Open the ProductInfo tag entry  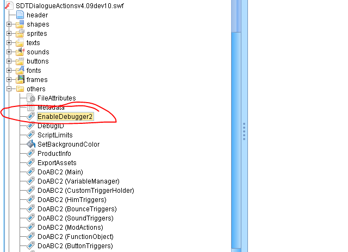pos(54,154)
